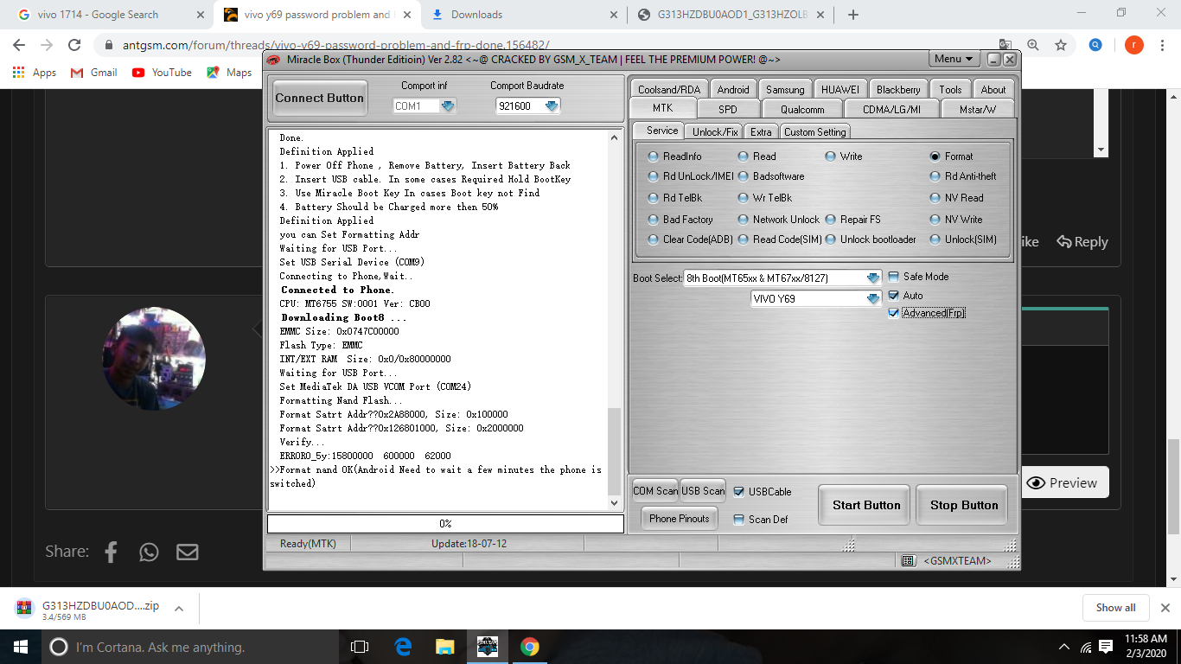
Task: Switch to the HUAWEI tab
Action: (840, 89)
